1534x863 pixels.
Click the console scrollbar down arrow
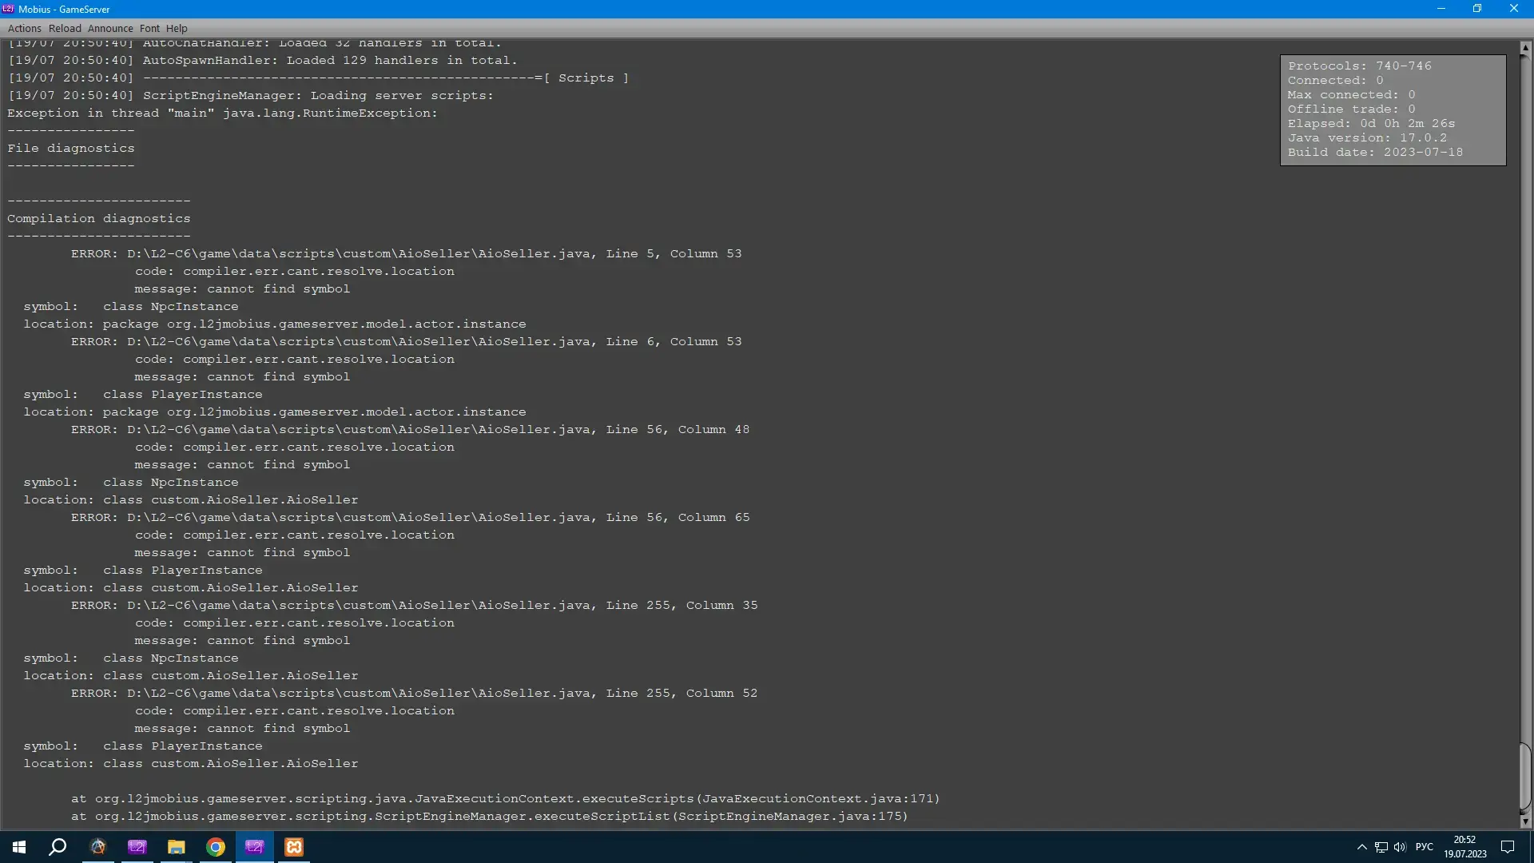tap(1524, 821)
